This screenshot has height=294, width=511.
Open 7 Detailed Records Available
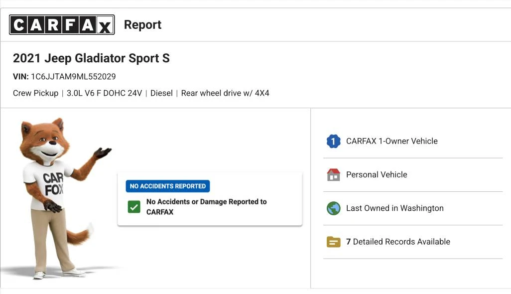(x=398, y=242)
